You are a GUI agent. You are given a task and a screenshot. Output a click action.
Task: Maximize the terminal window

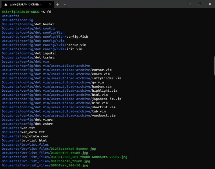[200, 4]
